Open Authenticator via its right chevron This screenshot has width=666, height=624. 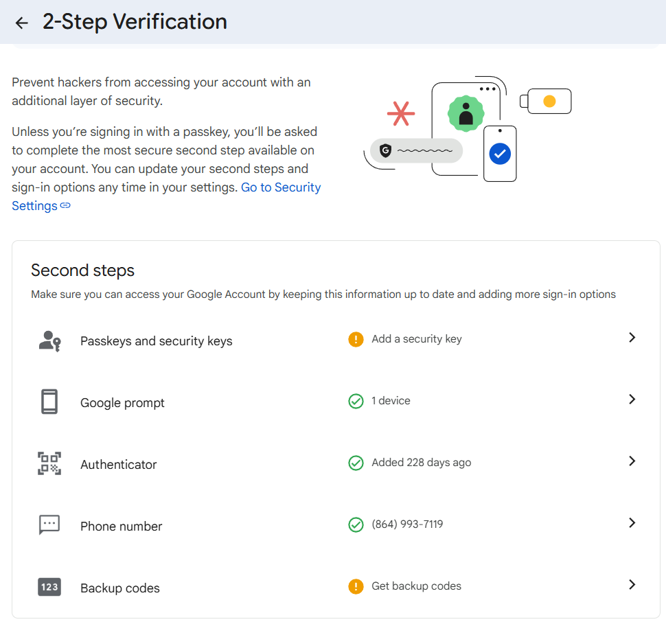(632, 461)
